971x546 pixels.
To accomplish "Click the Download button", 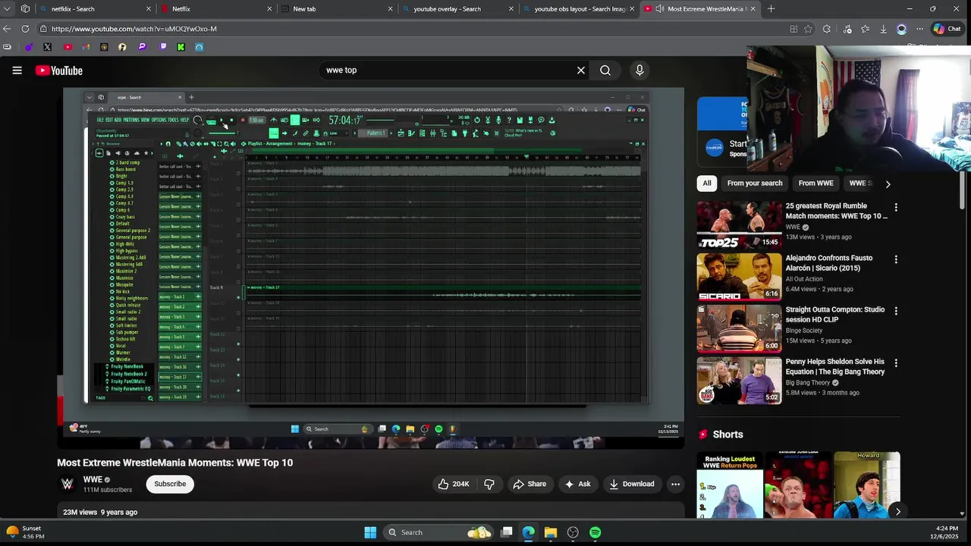I will [631, 484].
